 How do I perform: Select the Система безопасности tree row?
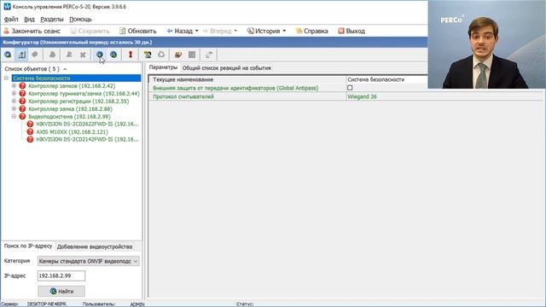(76, 78)
